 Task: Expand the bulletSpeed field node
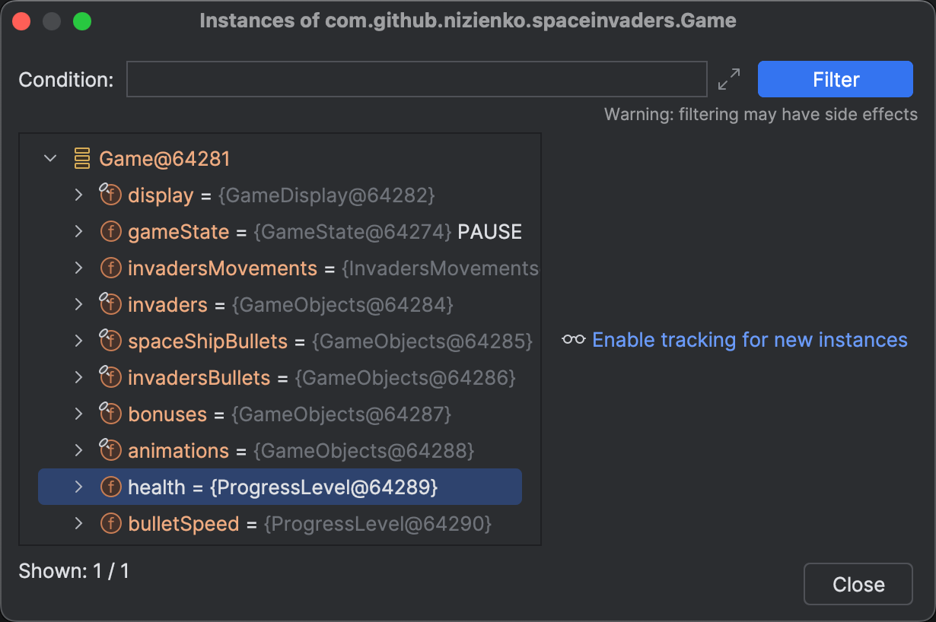pos(78,524)
